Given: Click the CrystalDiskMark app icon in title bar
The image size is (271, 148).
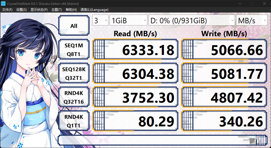Looking at the screenshot, I should pyautogui.click(x=3, y=4).
